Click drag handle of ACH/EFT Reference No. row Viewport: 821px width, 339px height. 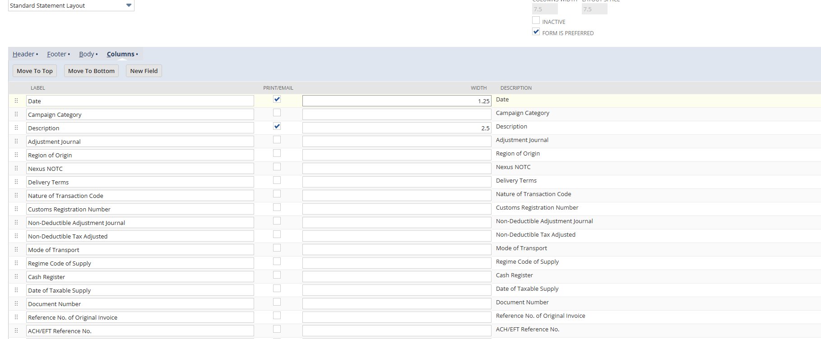click(x=16, y=330)
